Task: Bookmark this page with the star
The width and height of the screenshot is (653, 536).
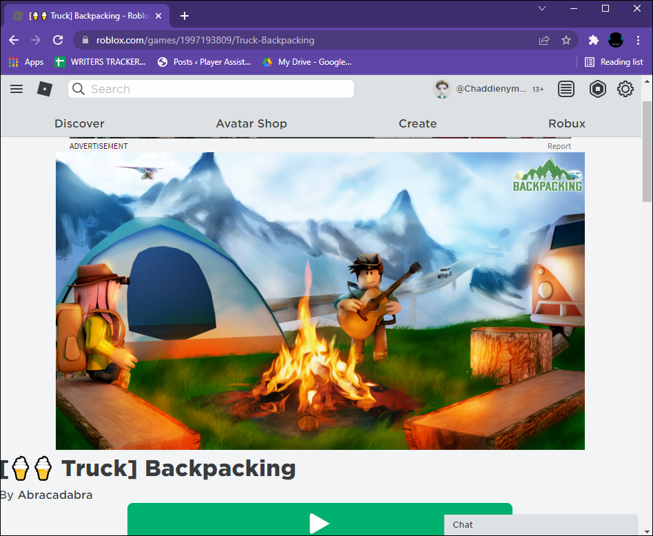Action: (566, 41)
